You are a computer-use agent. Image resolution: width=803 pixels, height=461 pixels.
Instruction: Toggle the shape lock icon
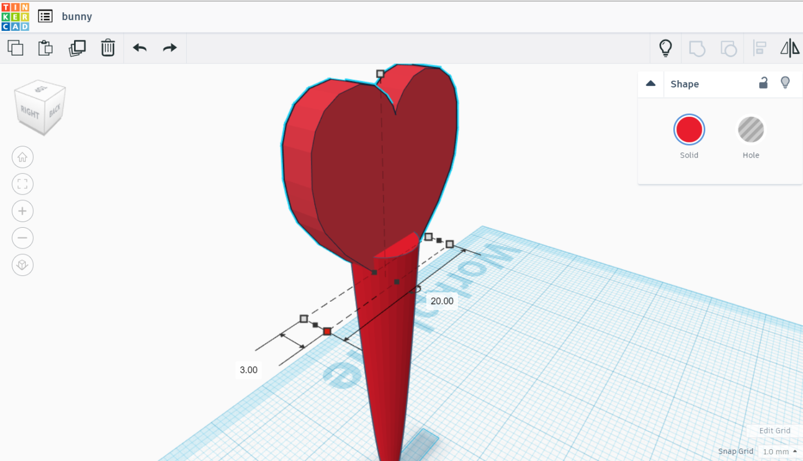click(x=763, y=83)
